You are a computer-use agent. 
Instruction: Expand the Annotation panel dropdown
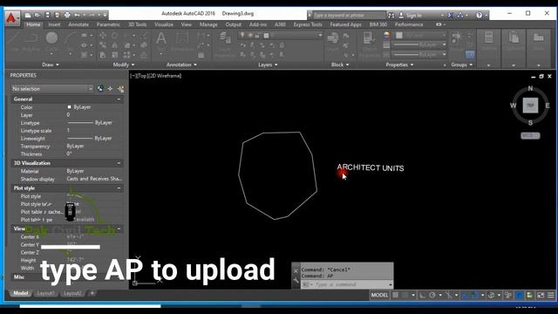[x=181, y=65]
